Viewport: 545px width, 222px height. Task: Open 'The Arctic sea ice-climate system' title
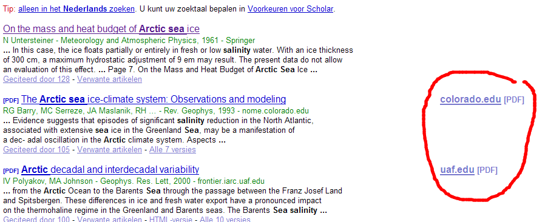click(x=154, y=99)
